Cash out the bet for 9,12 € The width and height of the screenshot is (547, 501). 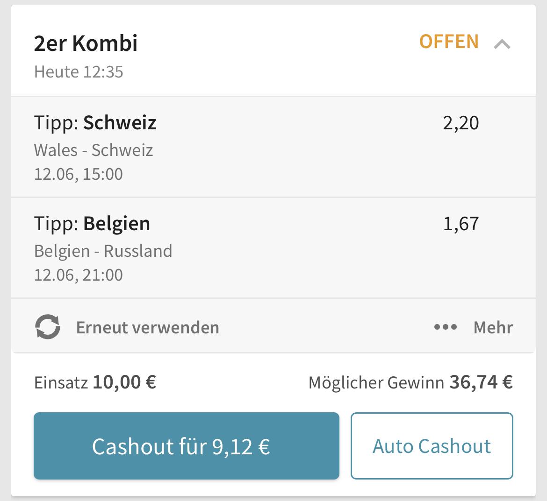point(187,446)
